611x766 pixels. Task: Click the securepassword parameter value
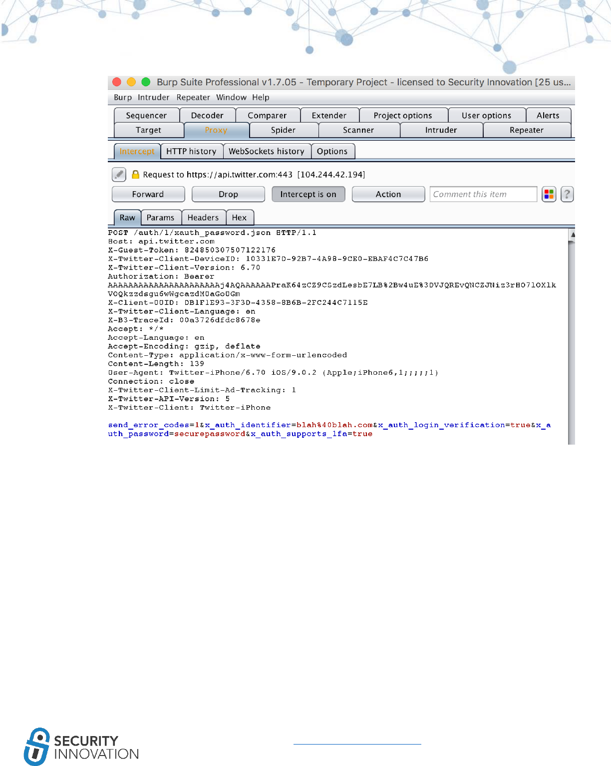click(x=210, y=434)
